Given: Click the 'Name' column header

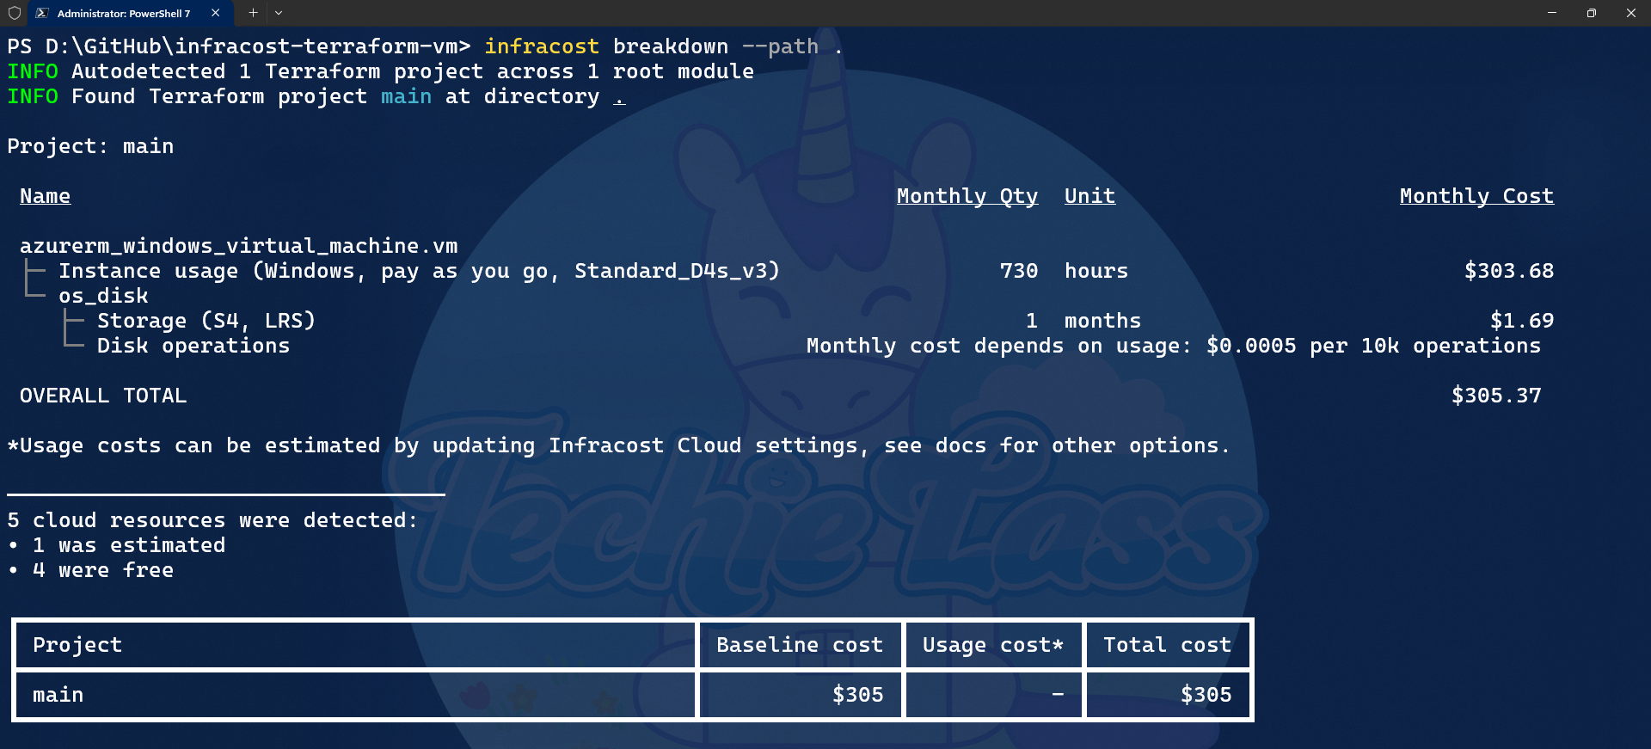Looking at the screenshot, I should pyautogui.click(x=45, y=197).
